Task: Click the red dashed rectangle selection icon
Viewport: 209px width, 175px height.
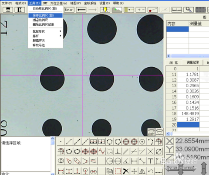Action: click(118, 171)
